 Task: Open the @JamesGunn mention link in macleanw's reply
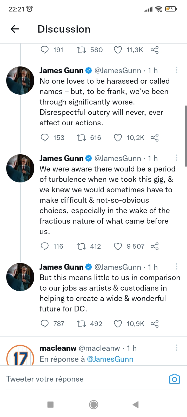110,359
